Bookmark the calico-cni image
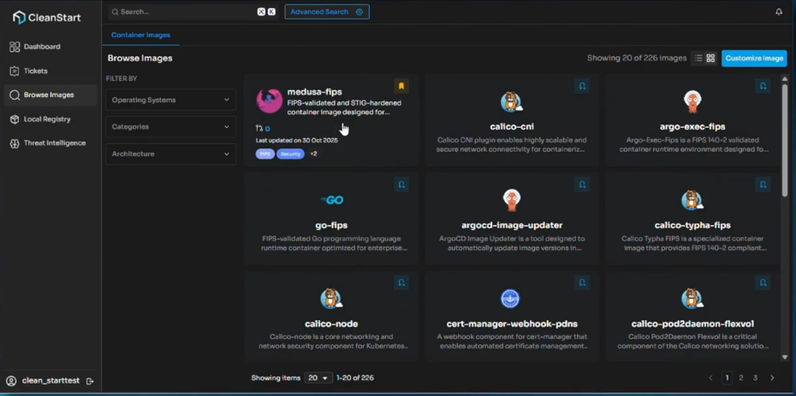 (x=583, y=86)
